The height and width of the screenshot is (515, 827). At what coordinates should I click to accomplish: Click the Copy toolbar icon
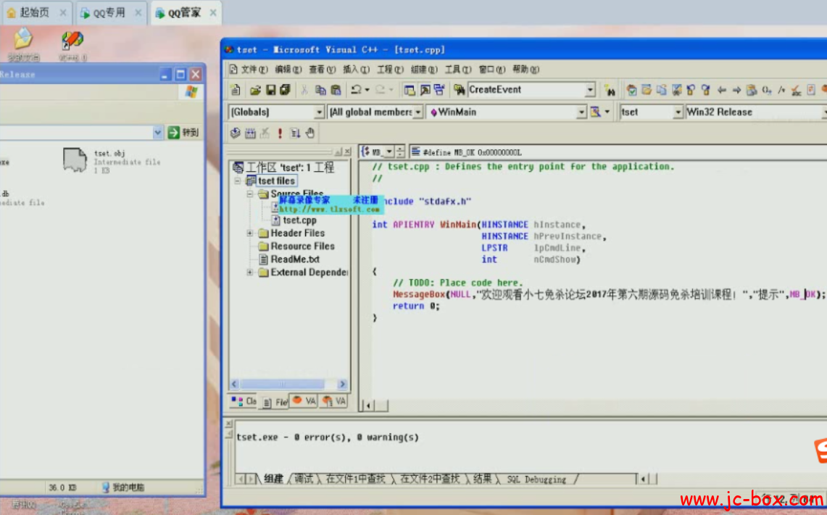click(x=320, y=90)
